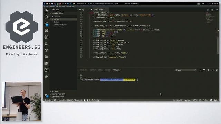Click Ln 30, Col 41 cursor position
Screen dimensions: 221x124
[x=178, y=100]
